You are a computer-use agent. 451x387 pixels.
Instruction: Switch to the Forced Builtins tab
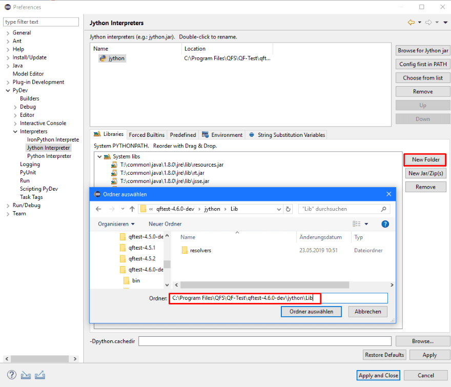(147, 135)
